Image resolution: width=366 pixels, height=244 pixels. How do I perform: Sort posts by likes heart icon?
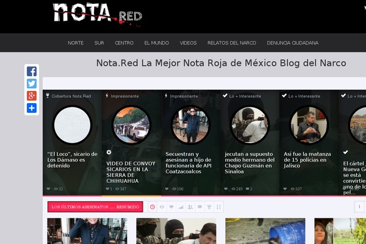click(x=171, y=207)
